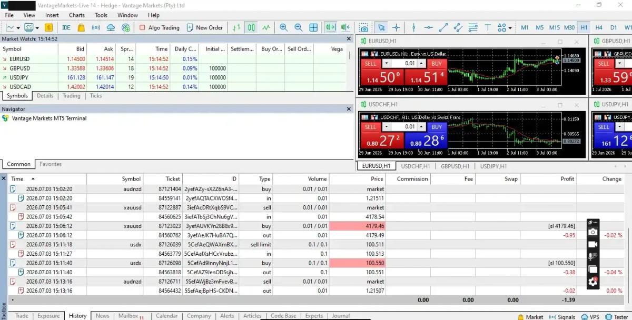
Task: Take a chart screenshot with camera icon
Action: coord(363,27)
